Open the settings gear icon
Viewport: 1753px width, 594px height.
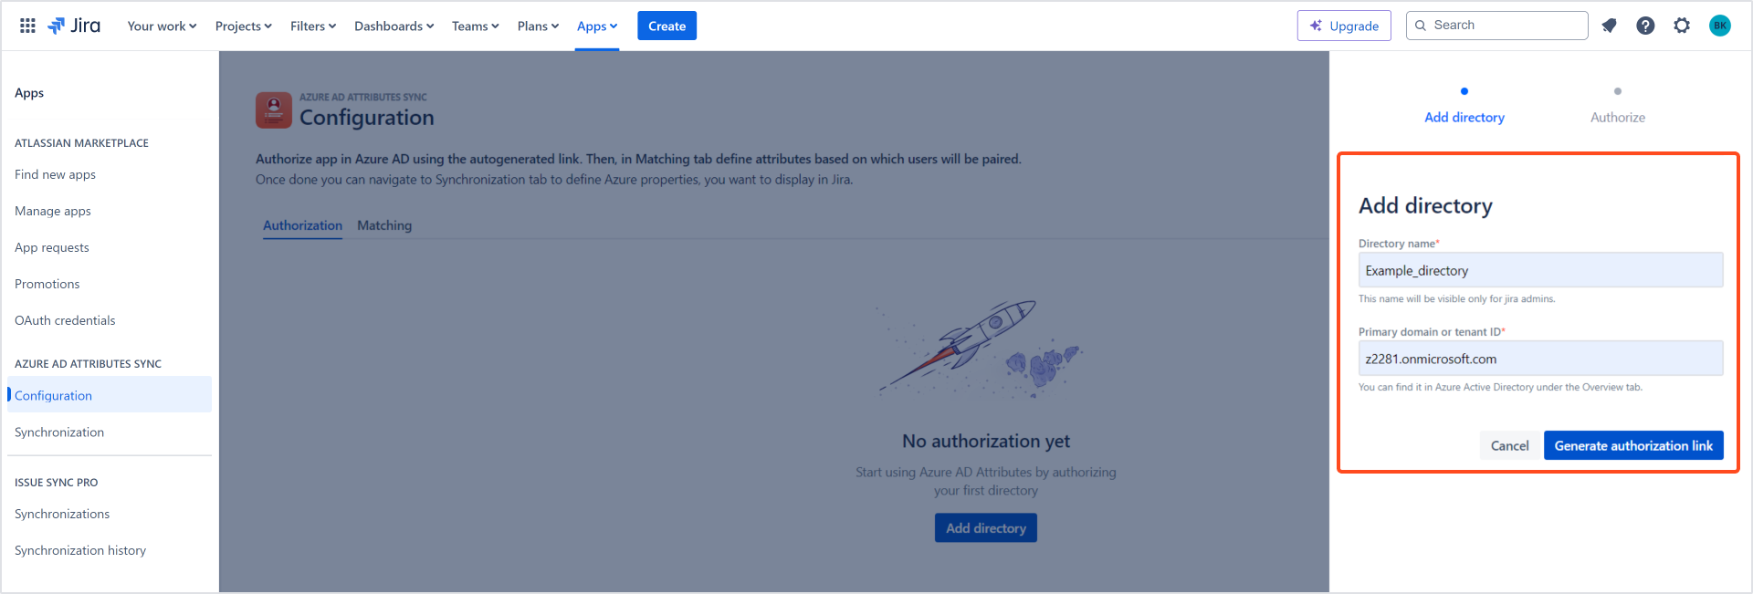pos(1682,26)
